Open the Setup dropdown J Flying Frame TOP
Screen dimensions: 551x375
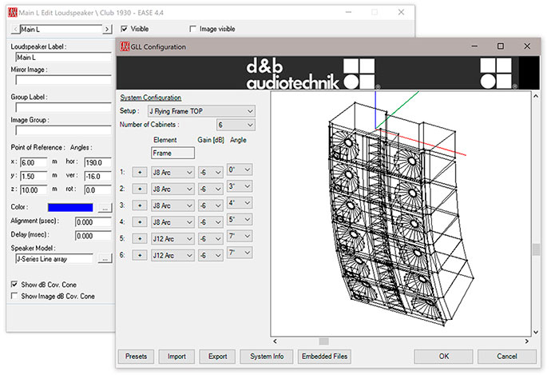click(x=201, y=111)
